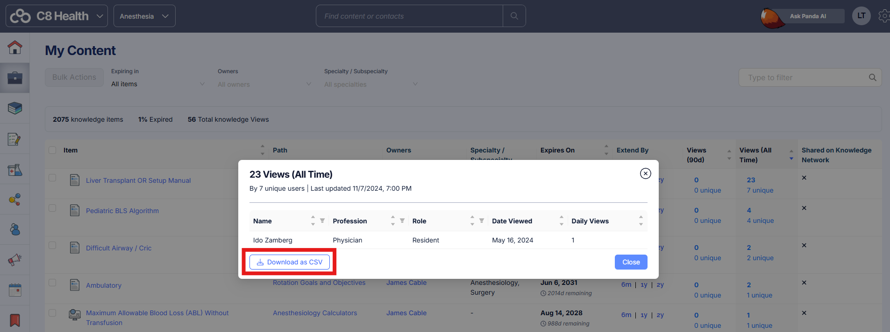Screen dimensions: 890x332
Task: Click the Home icon in sidebar
Action: pyautogui.click(x=14, y=47)
